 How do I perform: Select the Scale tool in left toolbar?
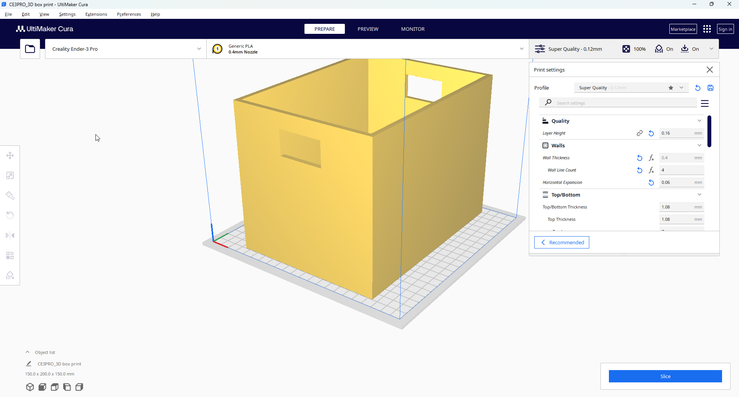coord(10,175)
